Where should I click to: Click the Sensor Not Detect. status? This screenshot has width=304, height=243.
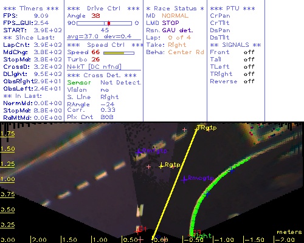(104, 83)
